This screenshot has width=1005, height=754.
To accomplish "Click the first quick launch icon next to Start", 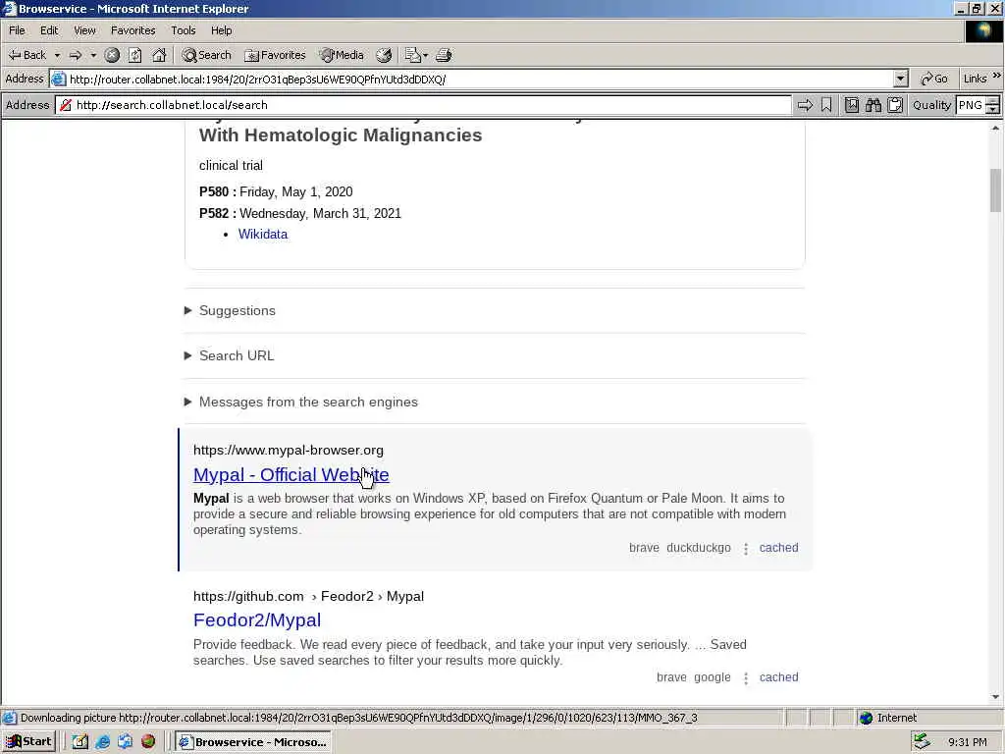I will [x=79, y=742].
